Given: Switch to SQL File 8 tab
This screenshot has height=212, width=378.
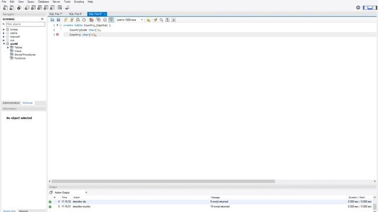Looking at the screenshot, I should pos(76,14).
